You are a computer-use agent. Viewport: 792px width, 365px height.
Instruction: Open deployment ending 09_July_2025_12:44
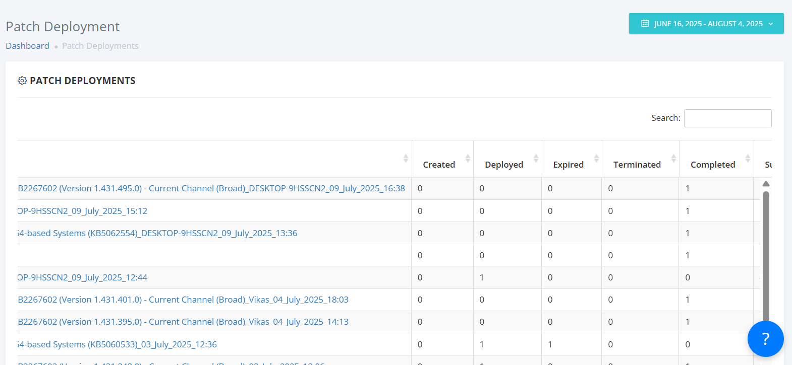(x=82, y=277)
